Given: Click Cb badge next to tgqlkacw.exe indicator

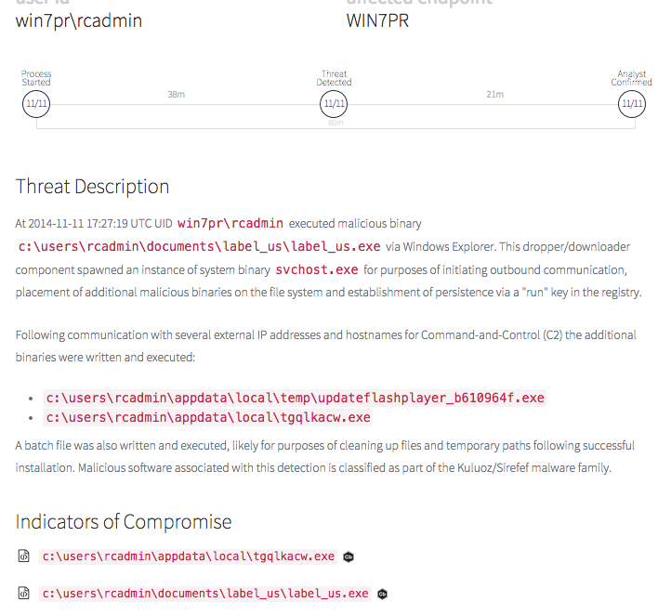Looking at the screenshot, I should pos(349,557).
